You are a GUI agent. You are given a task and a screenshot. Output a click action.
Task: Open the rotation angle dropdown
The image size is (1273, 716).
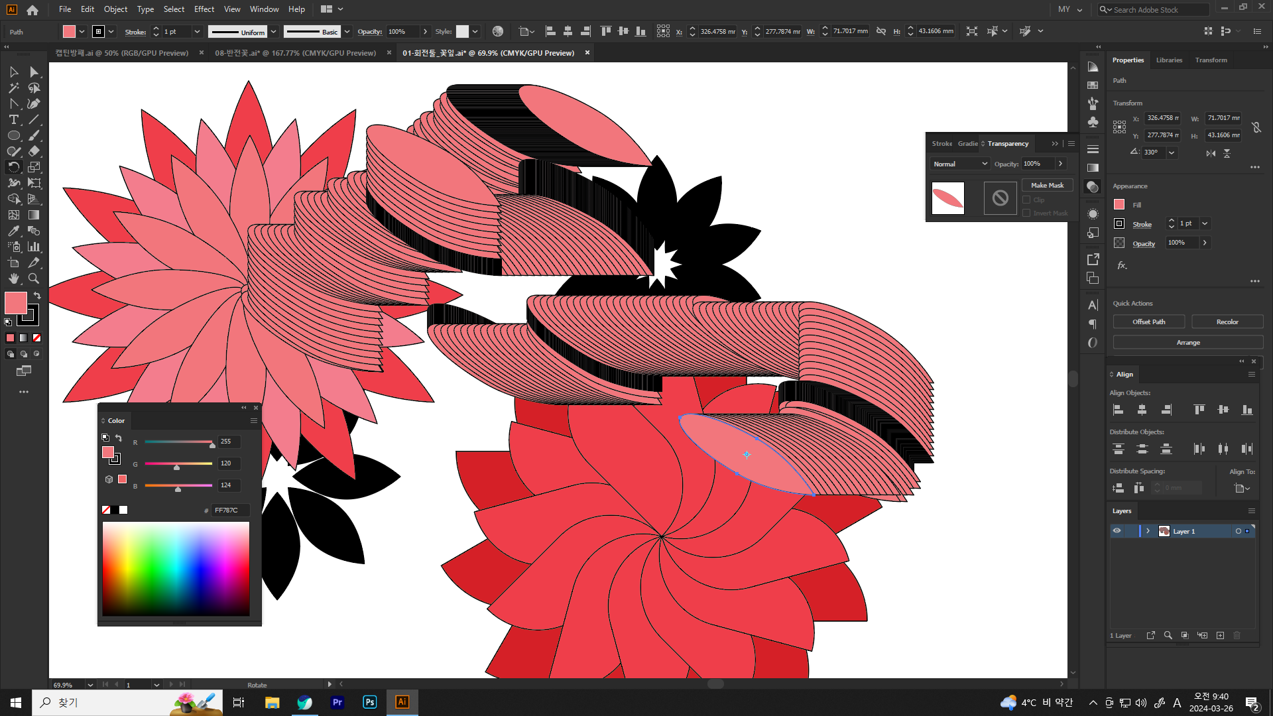point(1172,152)
